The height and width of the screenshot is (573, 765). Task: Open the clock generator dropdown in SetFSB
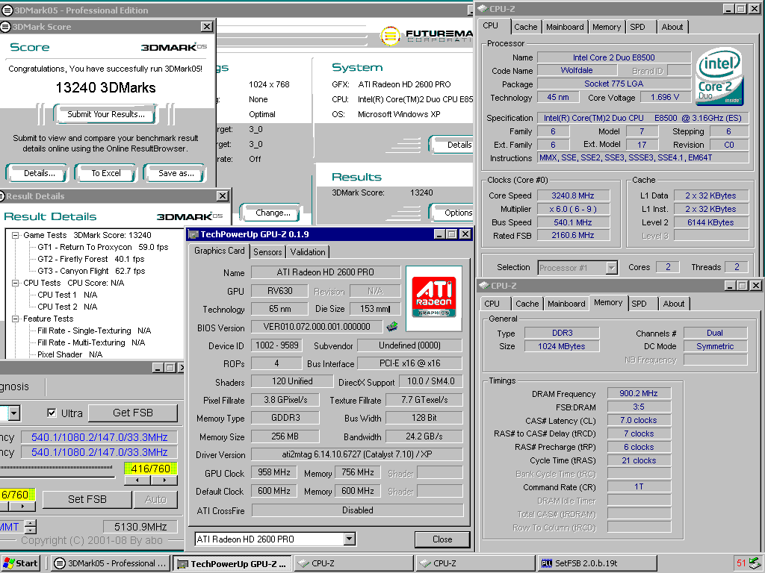[14, 413]
